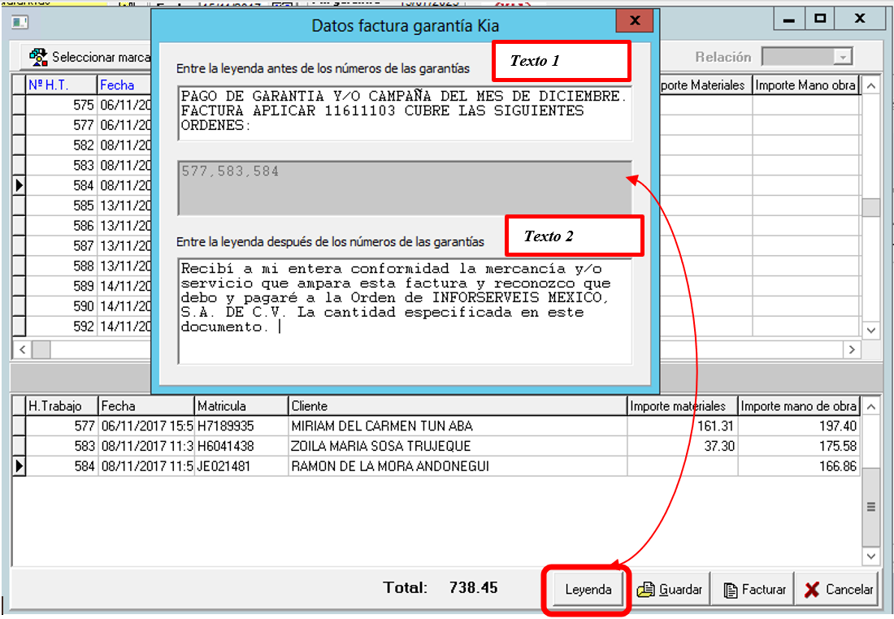This screenshot has height=619, width=894.
Task: Click matricula H6041438
Action: (x=226, y=446)
